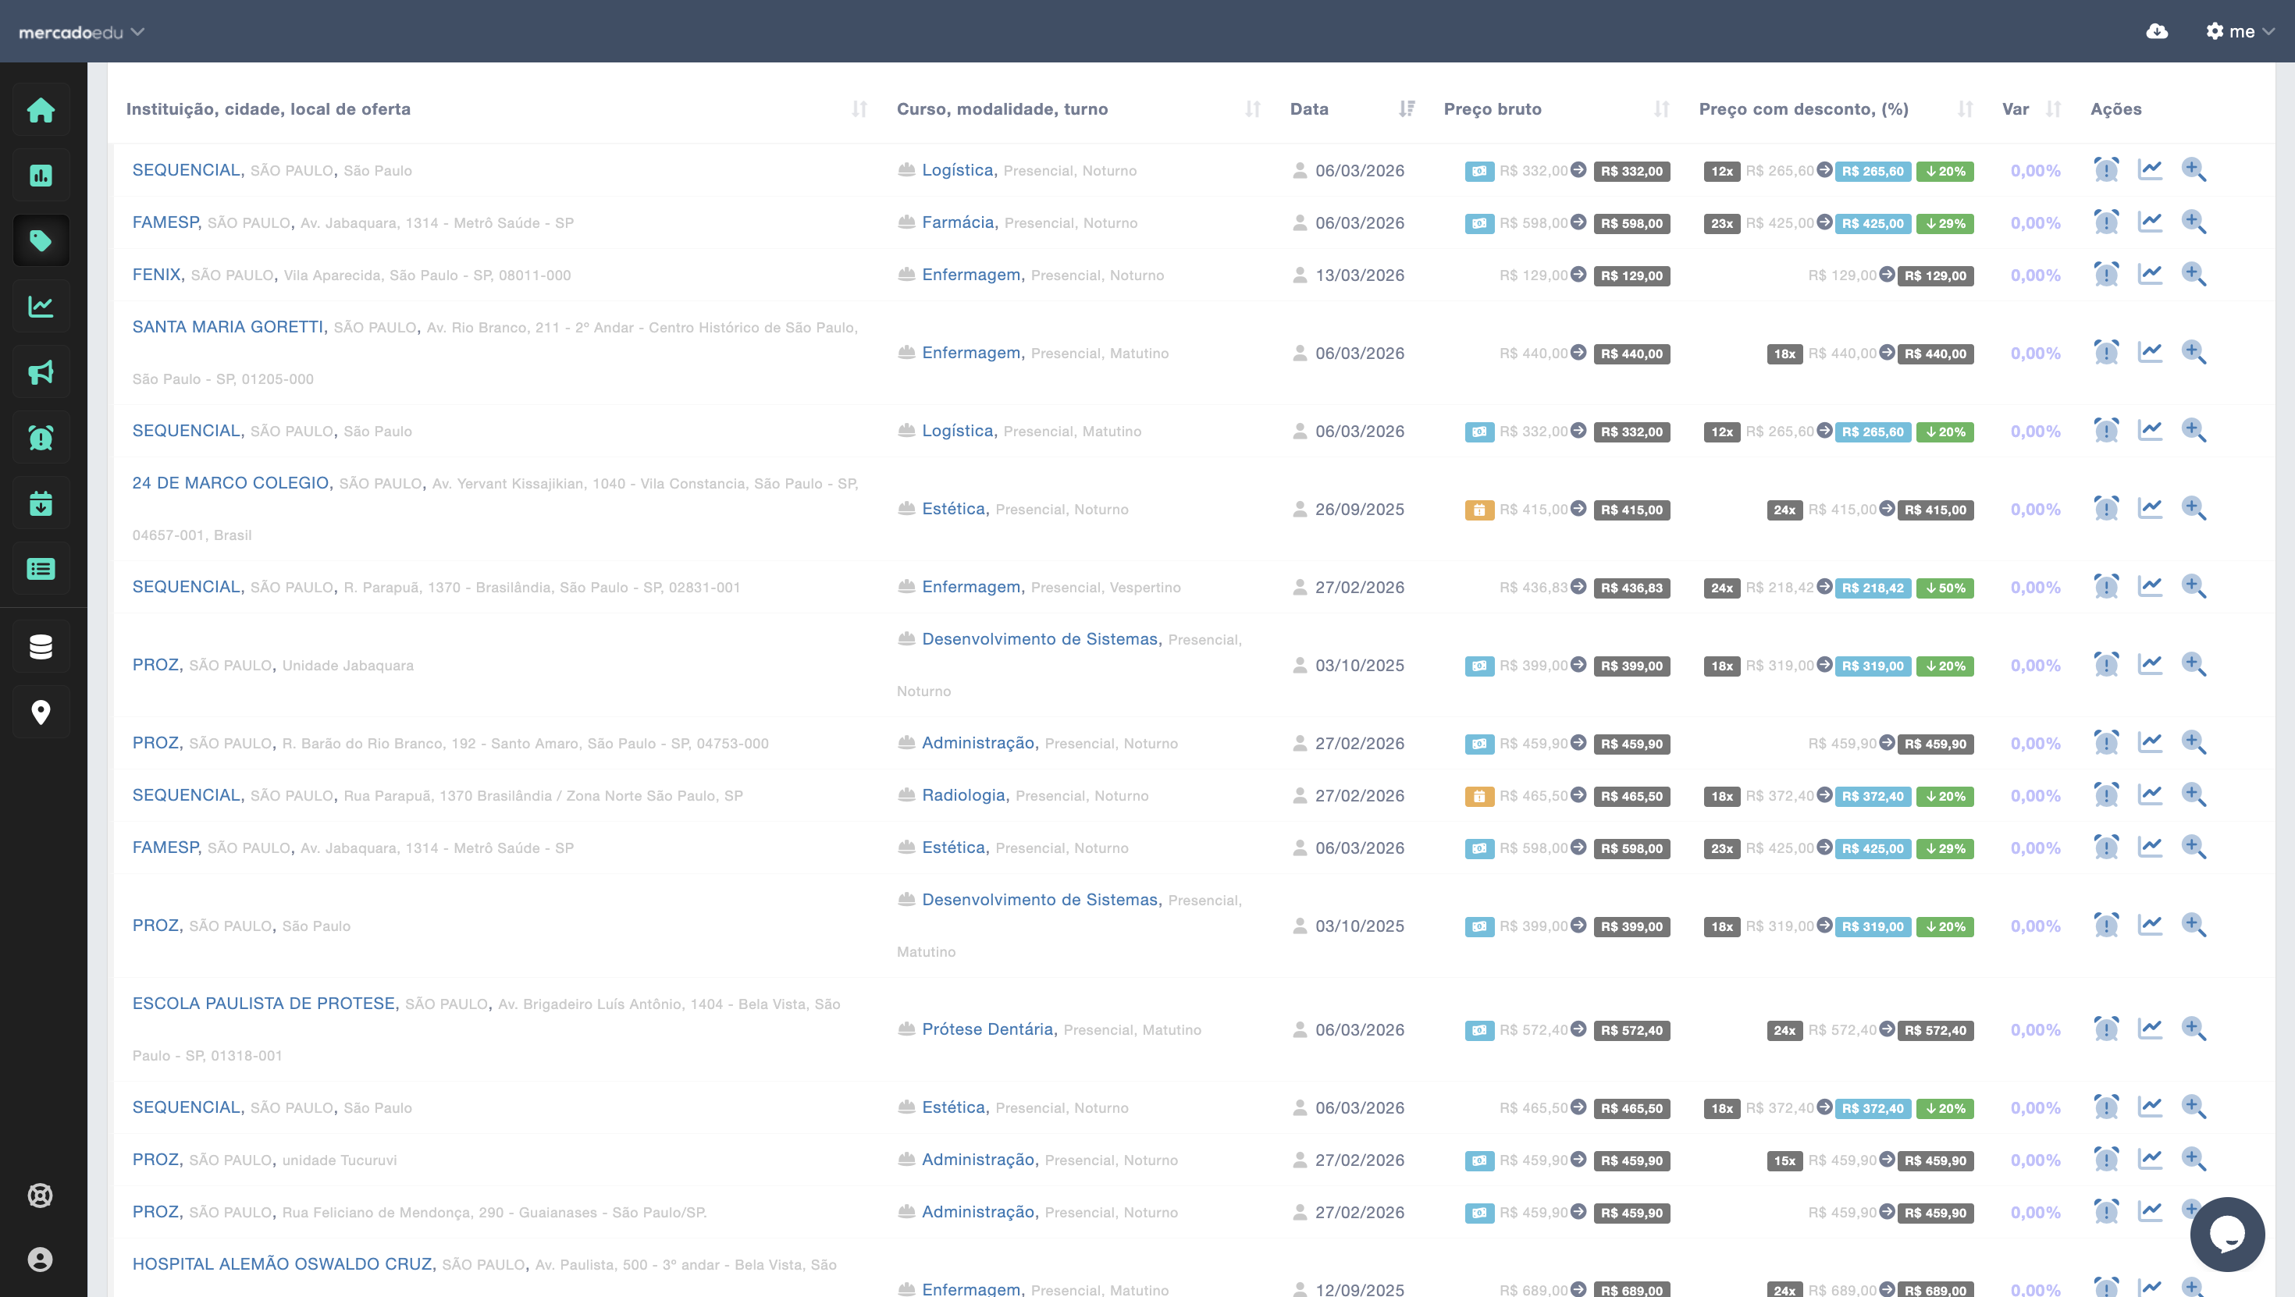Click date 26/09/2025 in Estética row
Screen dimensions: 2295x1297
1360,510
